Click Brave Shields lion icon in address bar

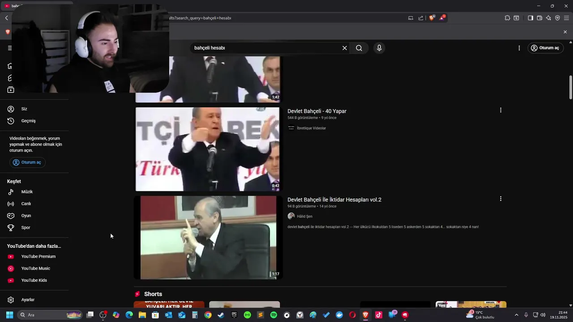[432, 18]
